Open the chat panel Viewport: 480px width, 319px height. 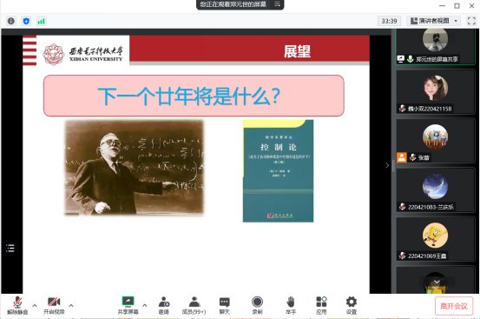click(225, 305)
